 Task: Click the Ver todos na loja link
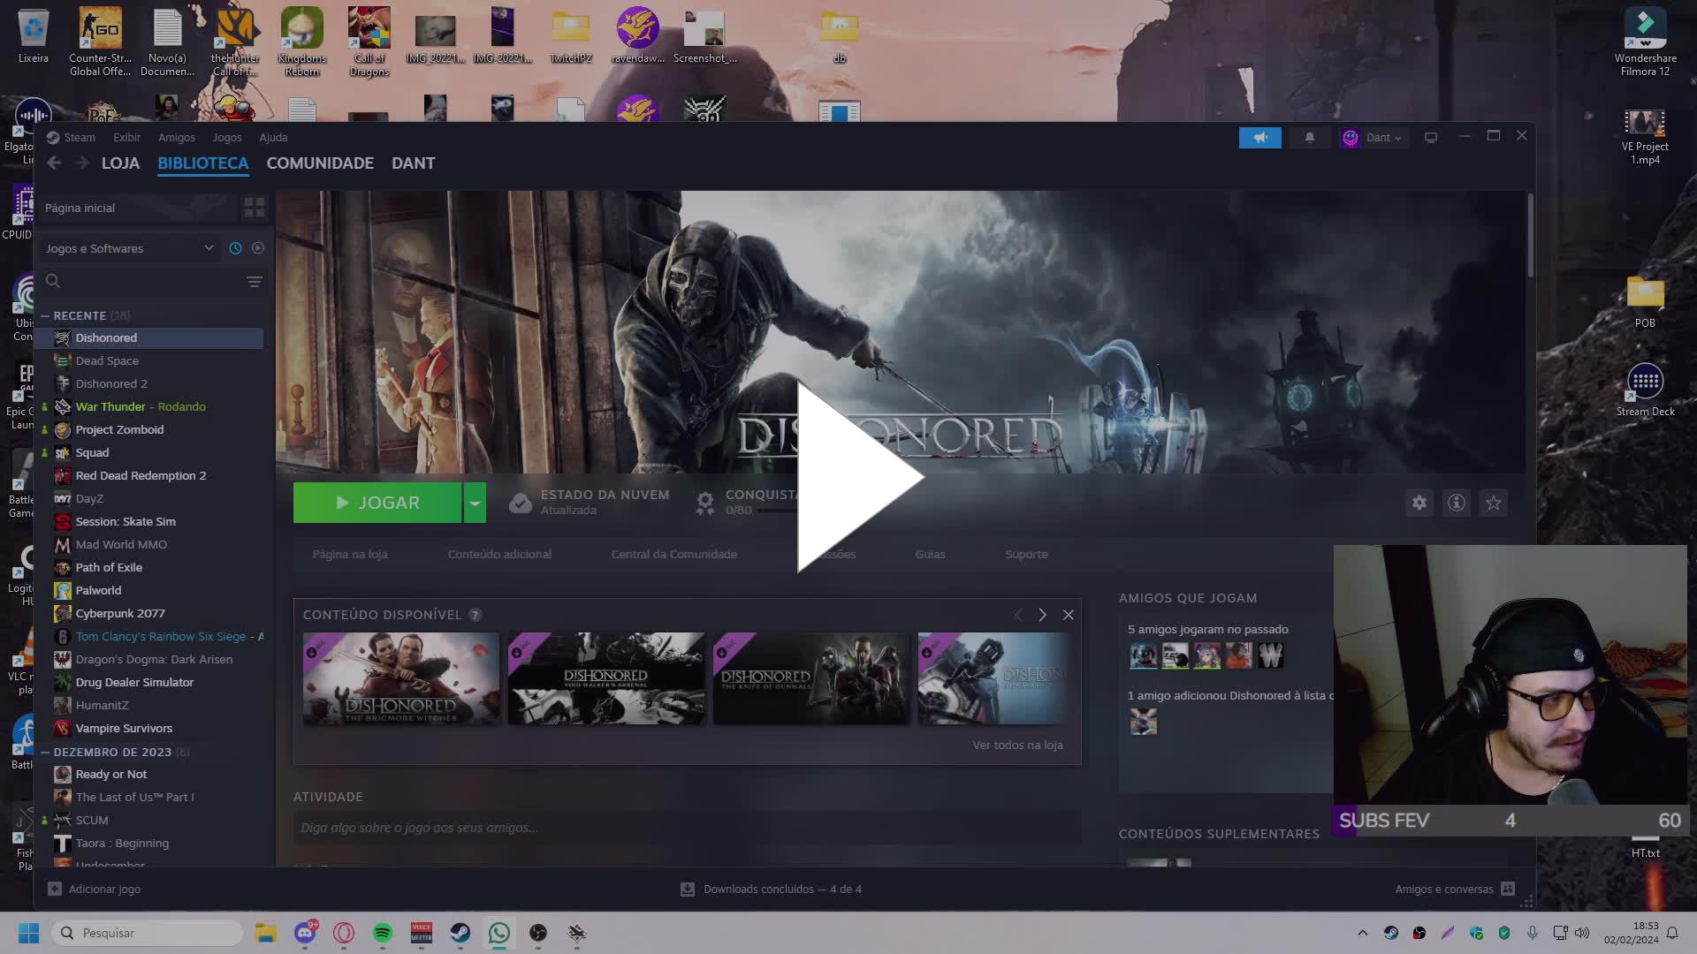click(1017, 745)
